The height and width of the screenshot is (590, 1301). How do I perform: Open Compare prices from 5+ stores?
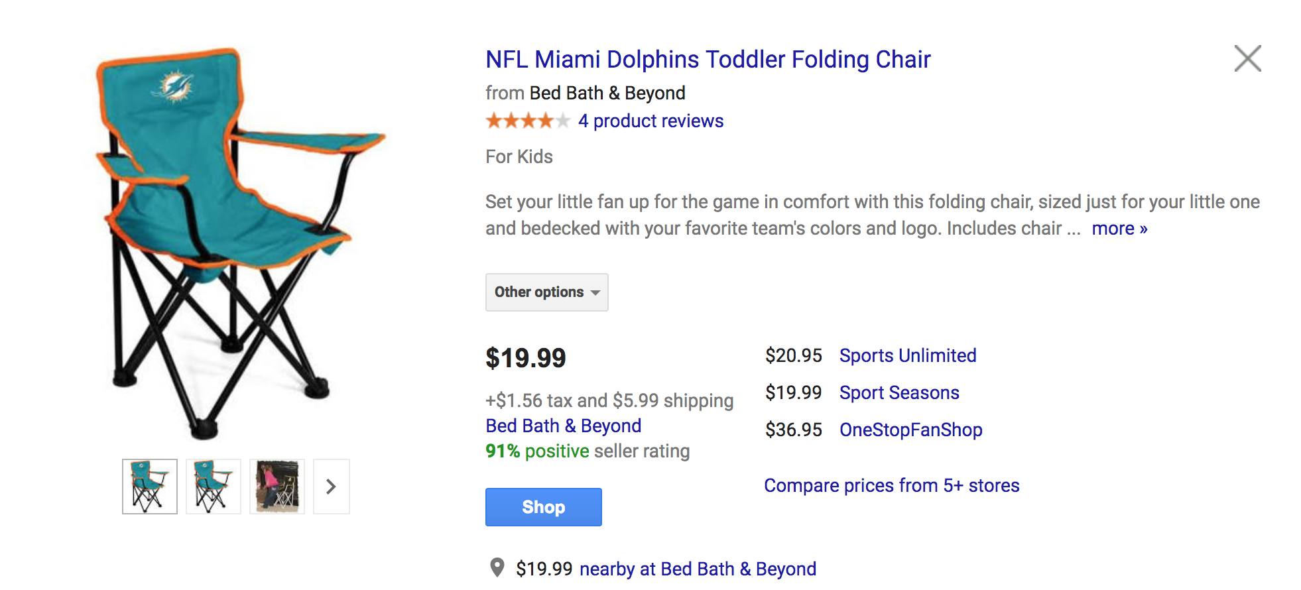[x=891, y=485]
